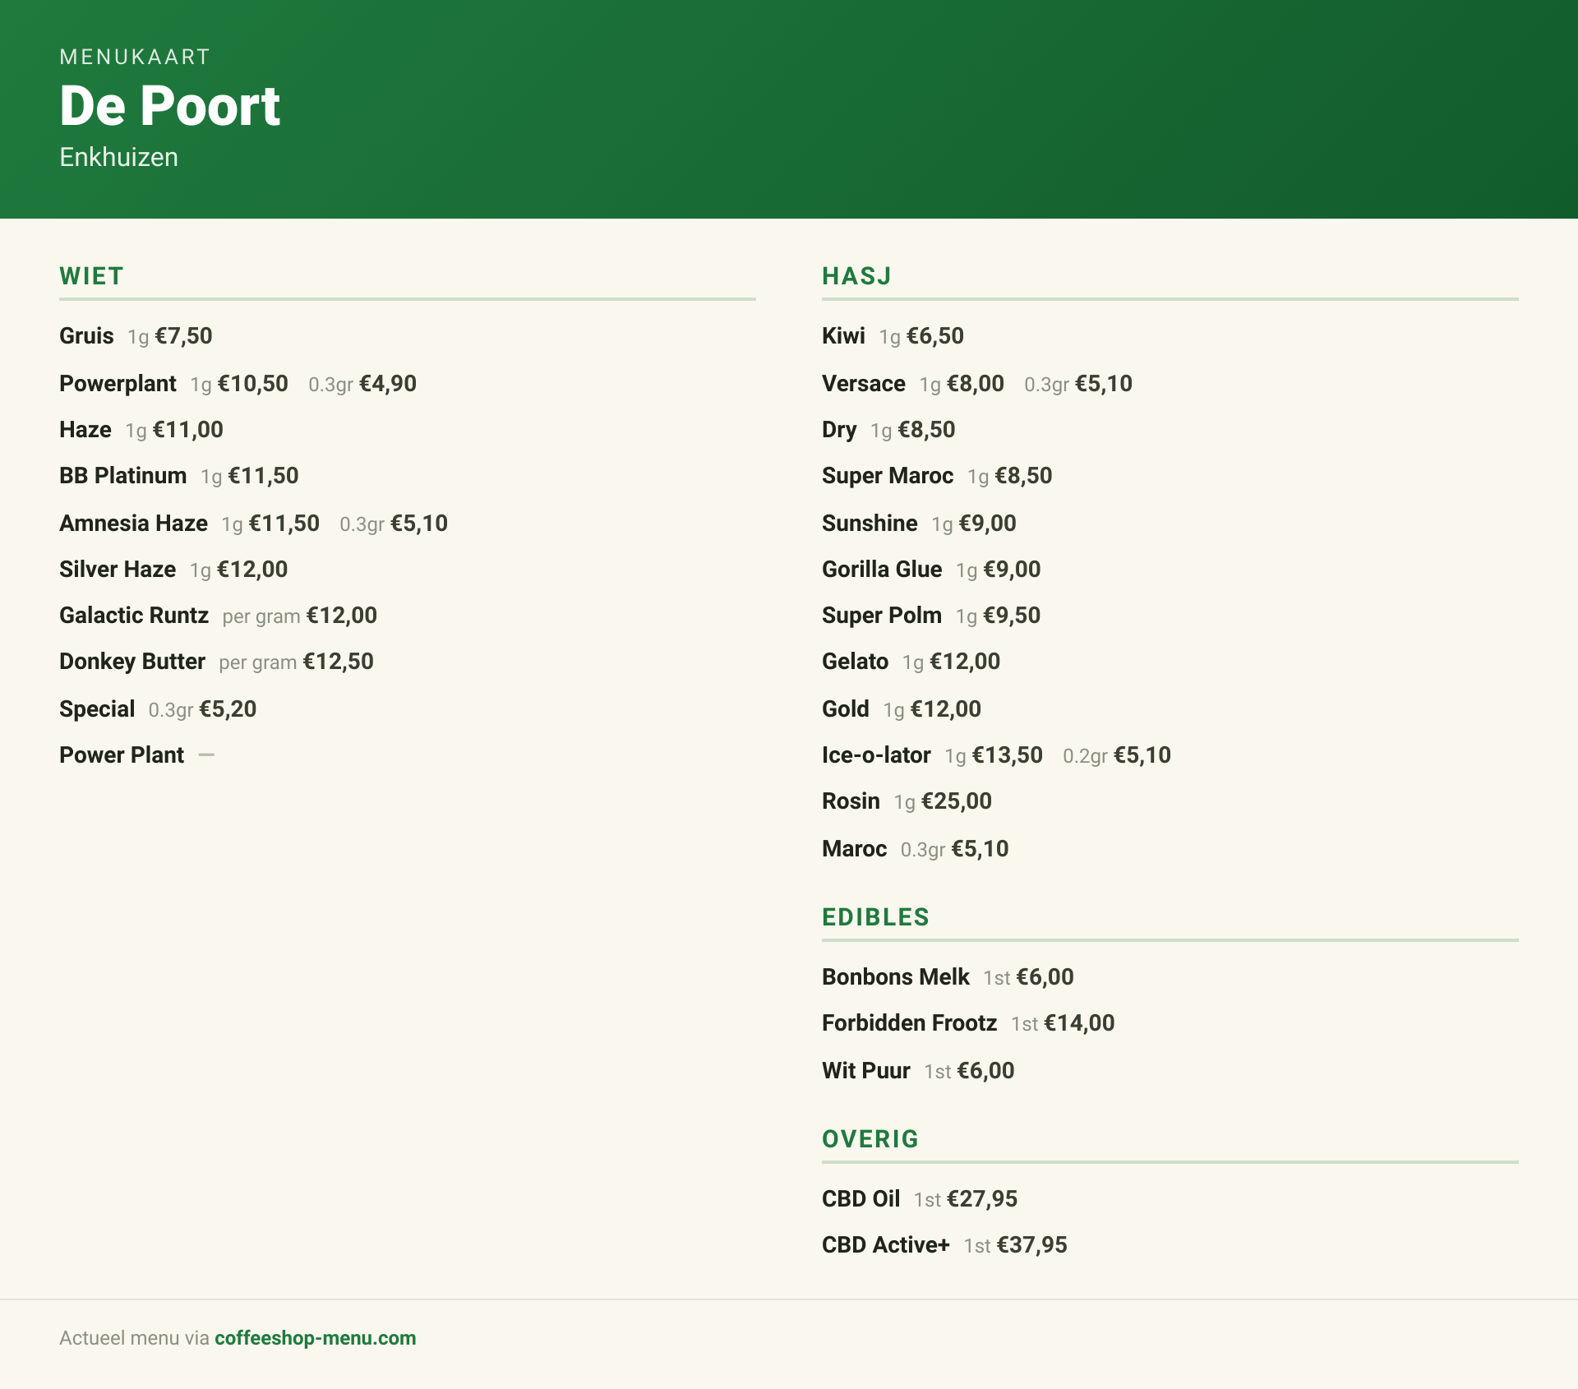This screenshot has height=1389, width=1578.
Task: Click Rosin price €25,00
Action: (957, 801)
